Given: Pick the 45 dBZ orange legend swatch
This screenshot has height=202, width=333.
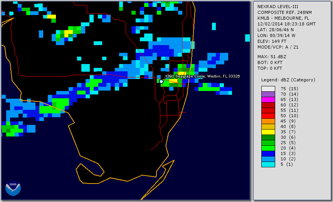Looking at the screenshot, I should point(268,121).
